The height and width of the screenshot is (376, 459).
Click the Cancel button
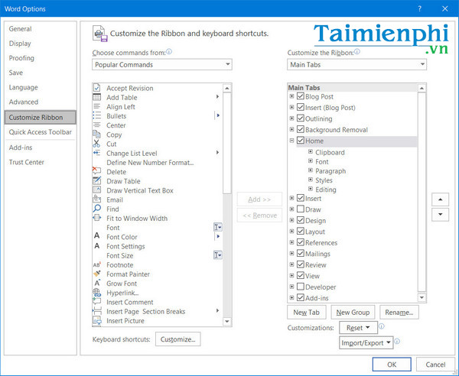(x=435, y=365)
